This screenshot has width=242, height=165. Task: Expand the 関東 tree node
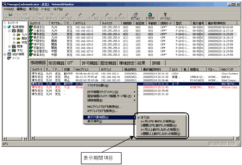(9, 45)
